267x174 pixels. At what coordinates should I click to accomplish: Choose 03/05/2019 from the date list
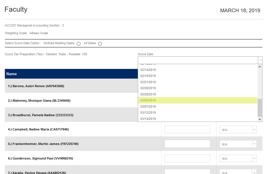coord(198,100)
